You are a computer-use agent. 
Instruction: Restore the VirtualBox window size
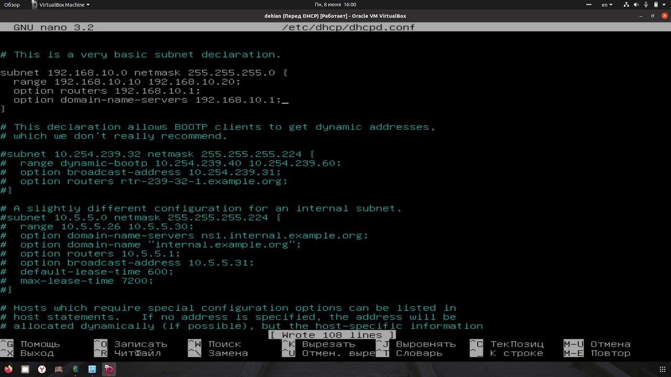pos(653,16)
